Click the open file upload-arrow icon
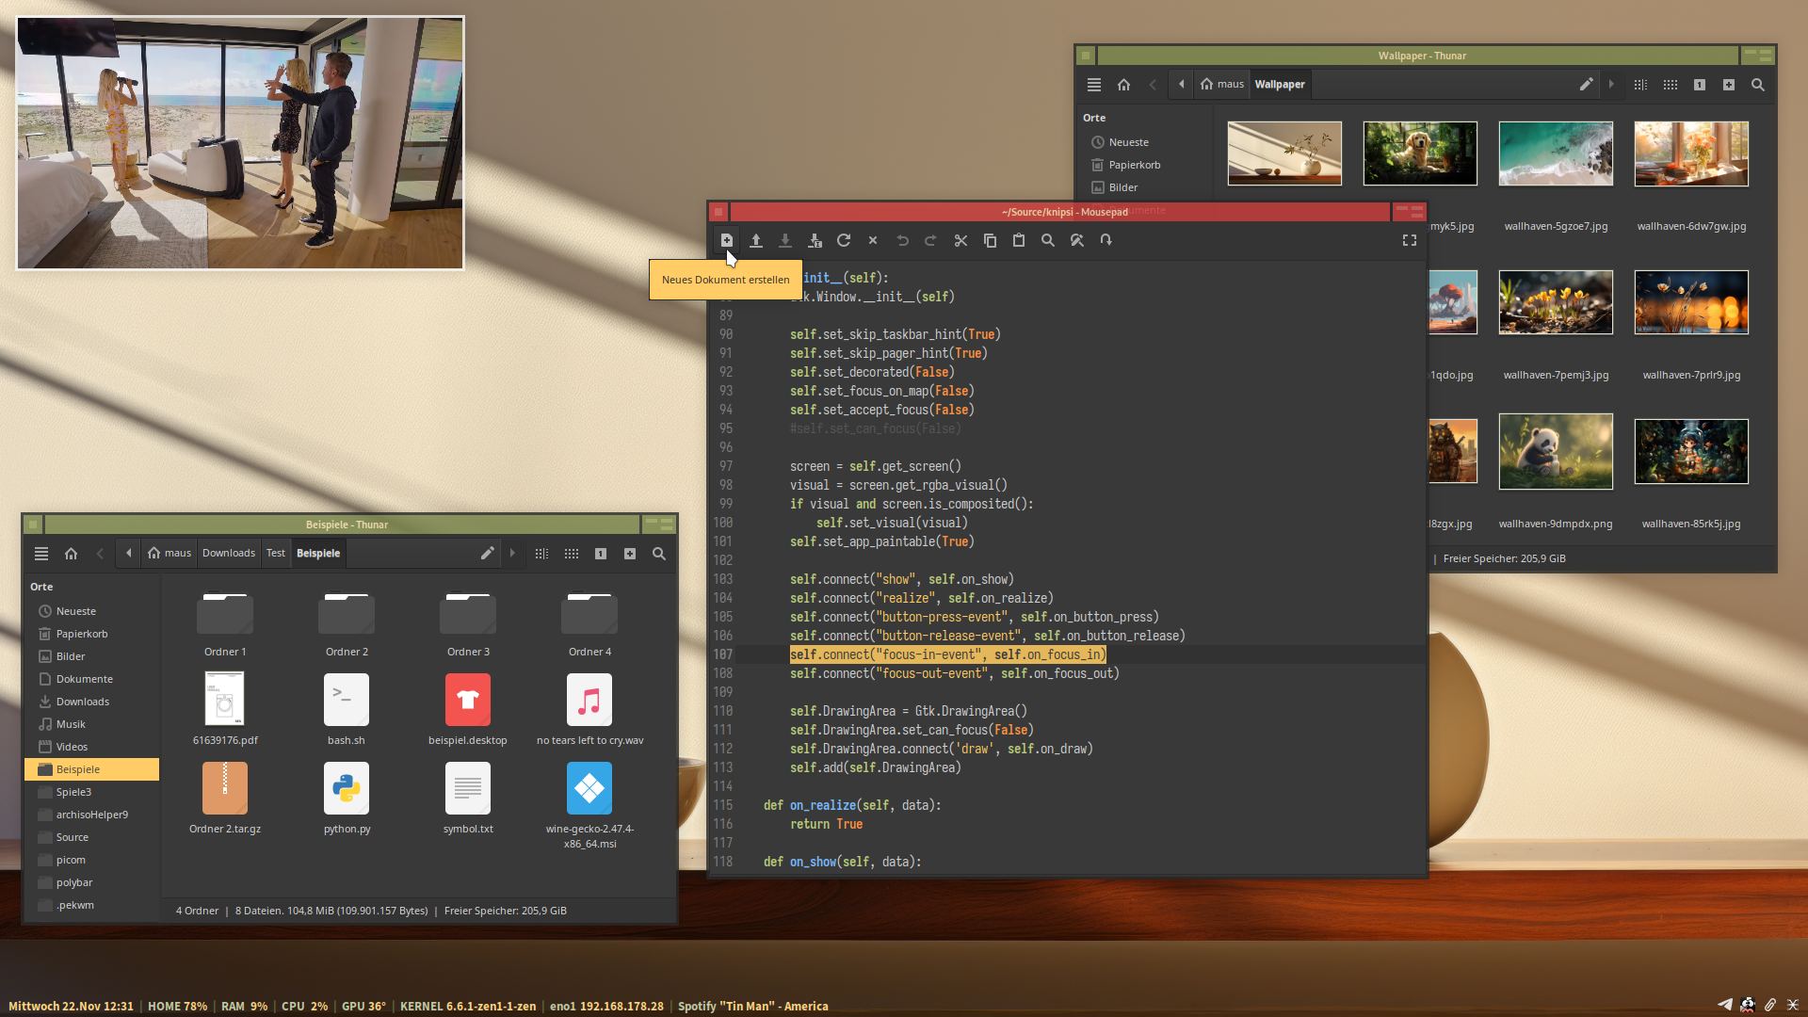Viewport: 1808px width, 1017px height. coord(755,240)
